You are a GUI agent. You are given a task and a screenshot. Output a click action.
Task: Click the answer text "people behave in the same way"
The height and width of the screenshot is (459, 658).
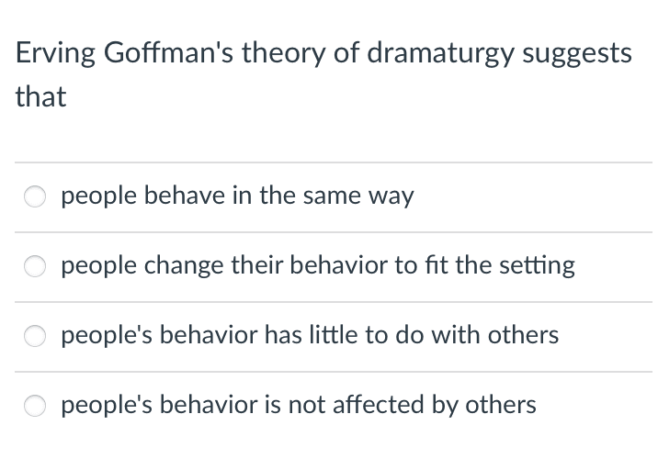tap(237, 196)
